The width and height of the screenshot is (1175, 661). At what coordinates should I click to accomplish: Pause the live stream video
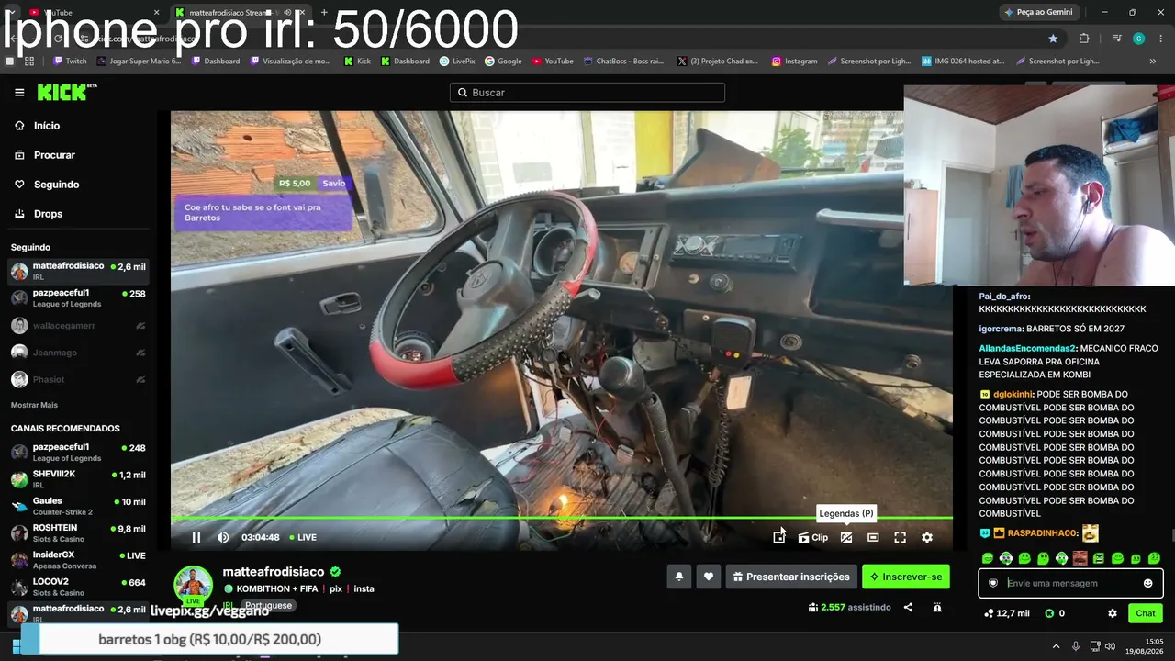click(196, 537)
